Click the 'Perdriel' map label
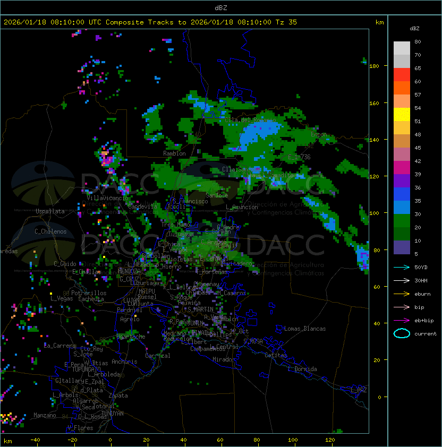Viewport: 442px width, 447px height. pos(130,310)
